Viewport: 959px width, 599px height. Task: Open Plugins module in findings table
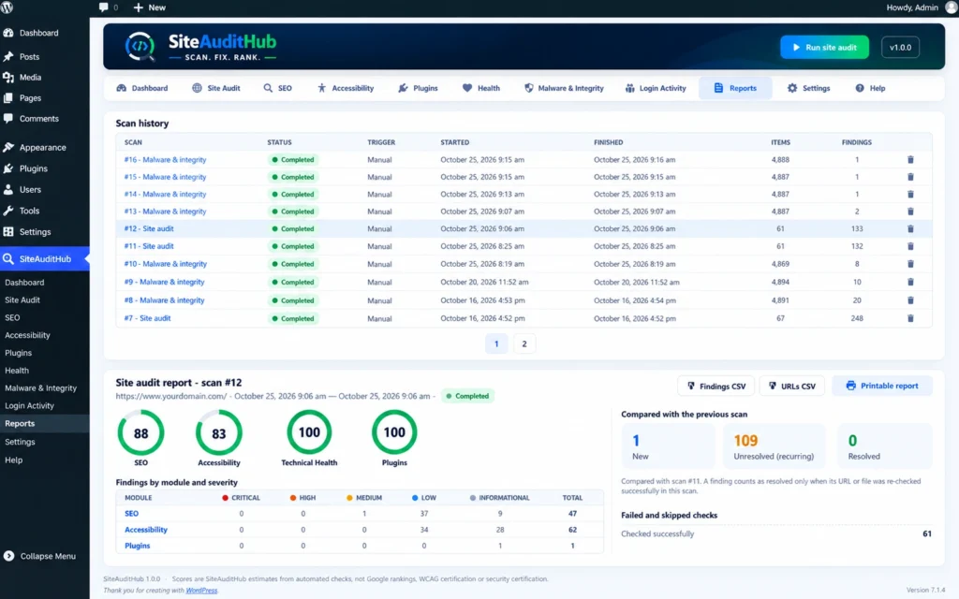(137, 546)
